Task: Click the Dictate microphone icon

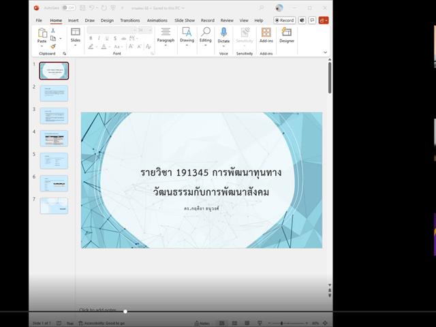Action: point(223,33)
